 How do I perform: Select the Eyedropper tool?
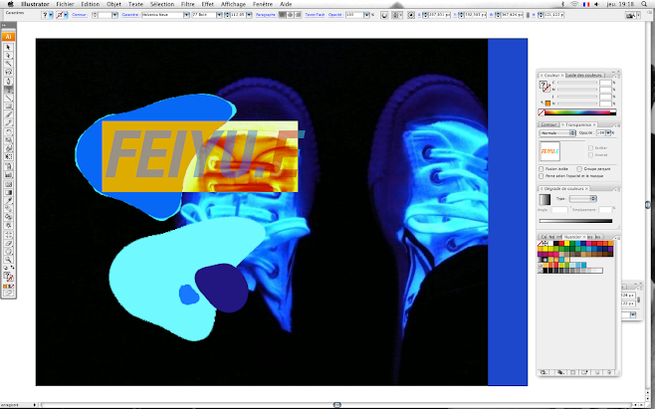[x=8, y=201]
